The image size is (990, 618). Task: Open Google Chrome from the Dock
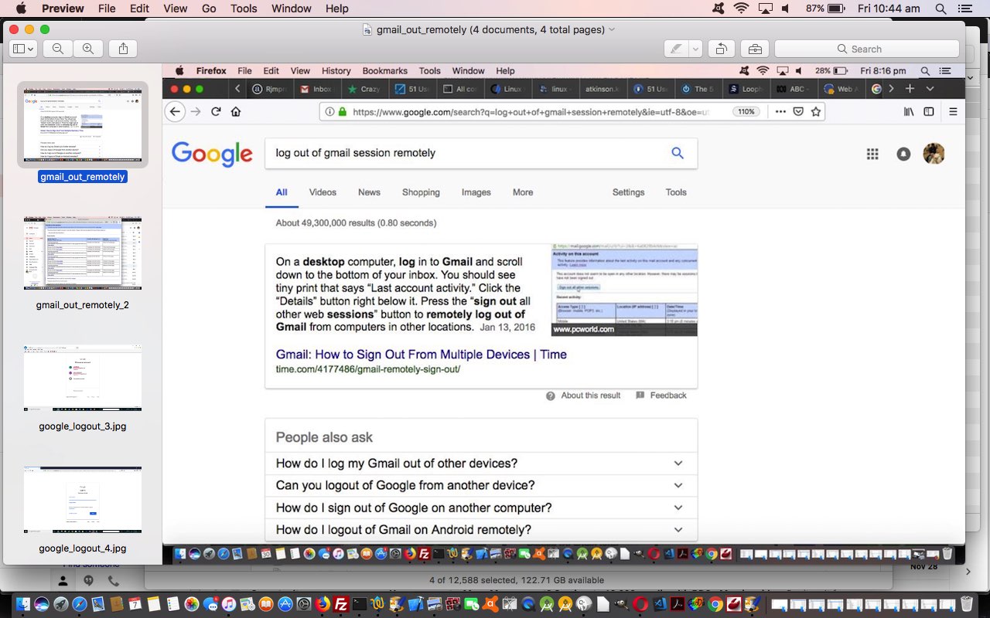715,604
